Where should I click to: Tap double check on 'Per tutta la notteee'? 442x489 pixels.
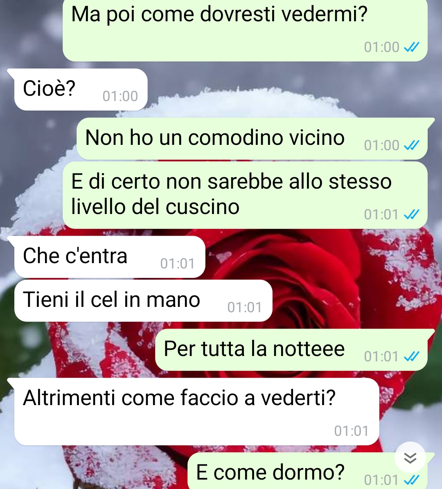[411, 356]
